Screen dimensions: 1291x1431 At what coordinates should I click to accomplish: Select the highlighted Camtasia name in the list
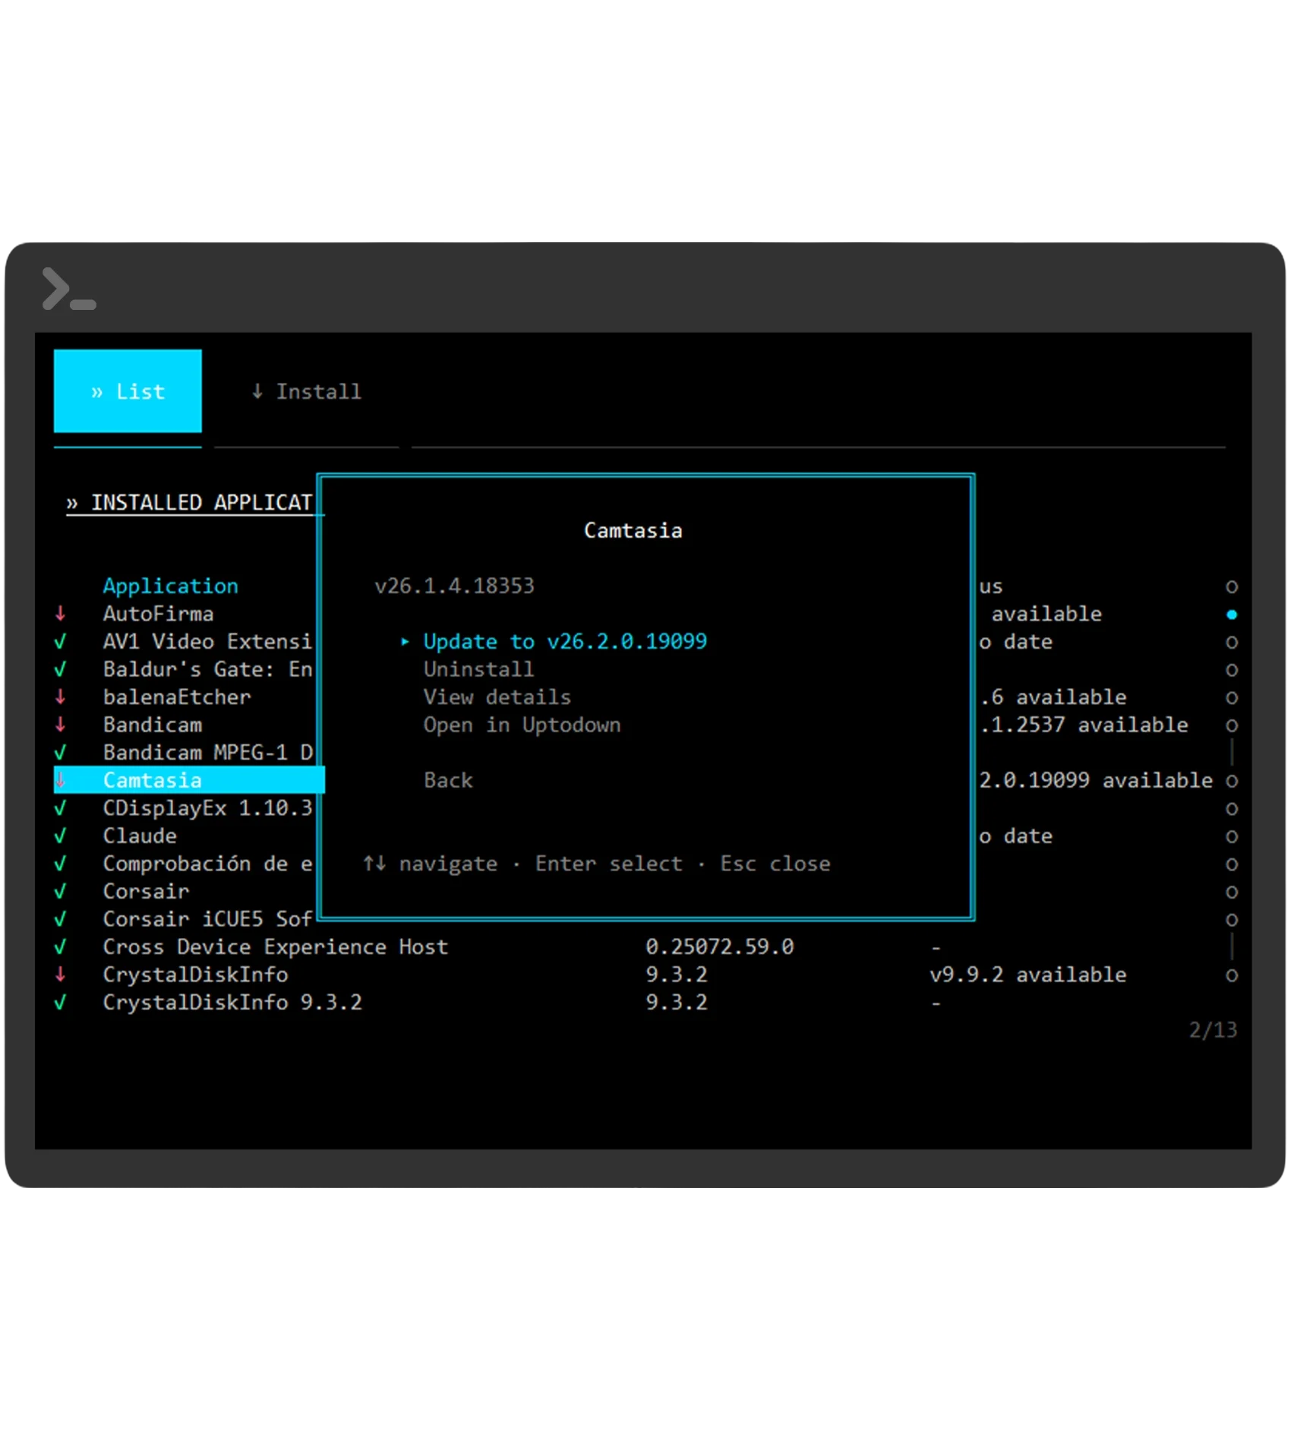[152, 780]
